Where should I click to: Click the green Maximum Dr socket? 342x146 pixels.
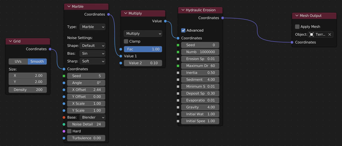pyautogui.click(x=178, y=66)
